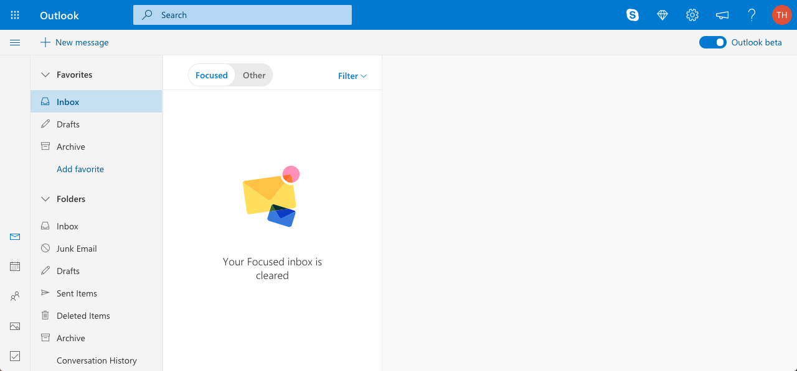
Task: Turn off the Outlook beta toggle
Action: (x=713, y=42)
